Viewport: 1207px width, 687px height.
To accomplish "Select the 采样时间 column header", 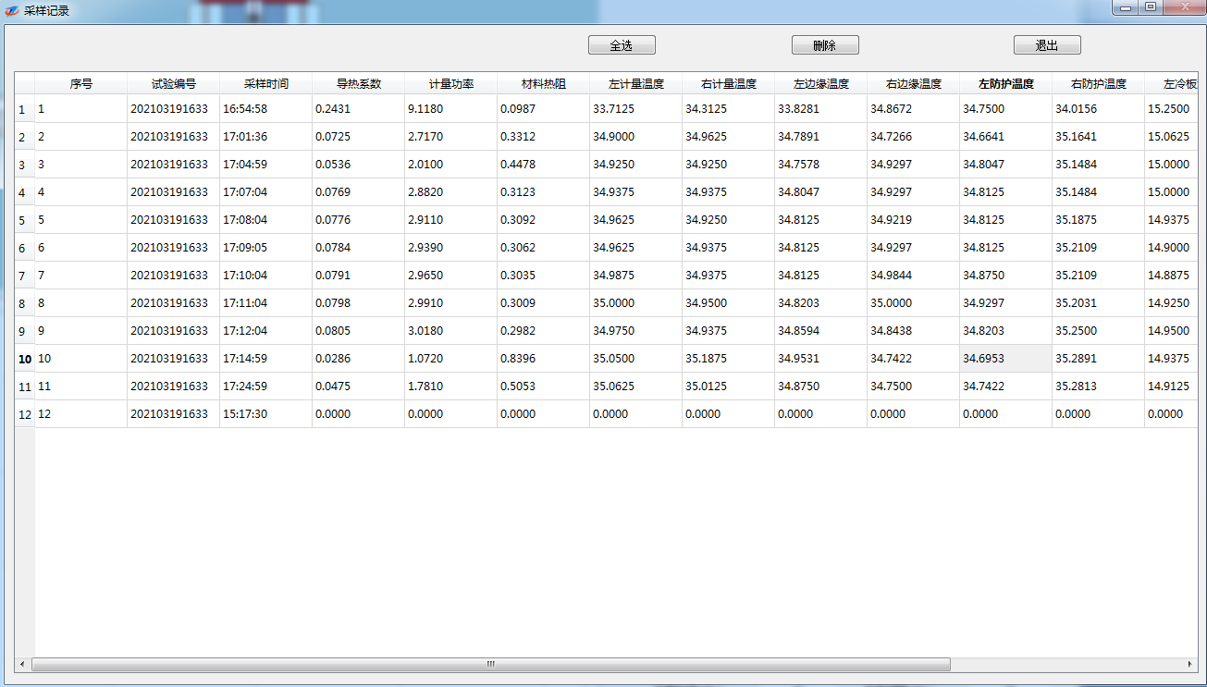I will pos(265,84).
